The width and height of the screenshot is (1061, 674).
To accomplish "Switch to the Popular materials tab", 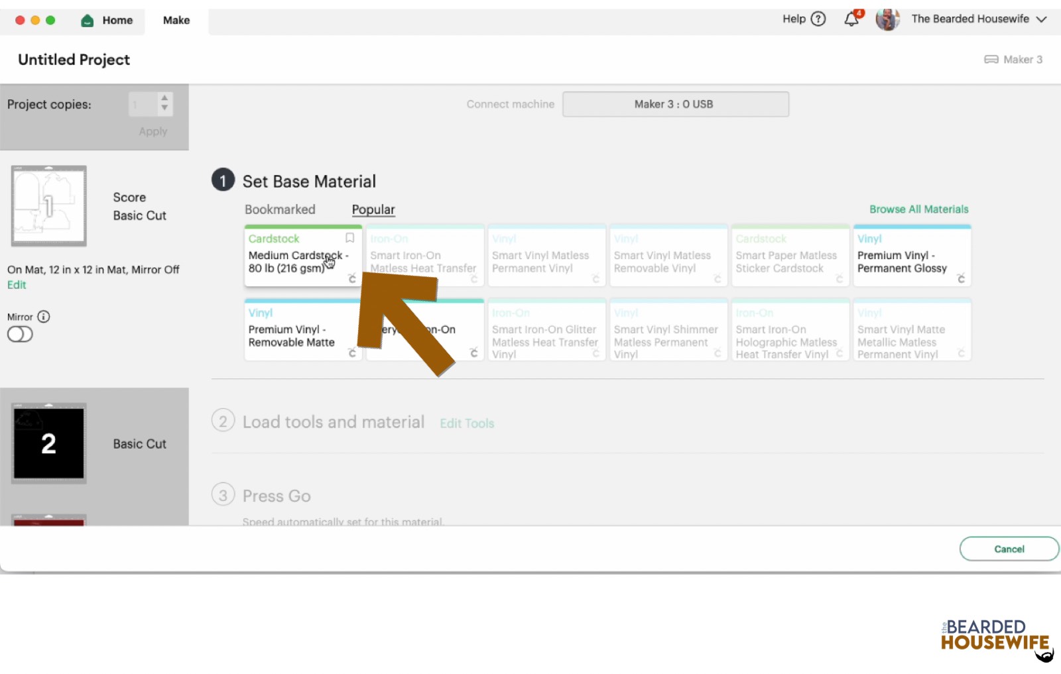I will [373, 209].
